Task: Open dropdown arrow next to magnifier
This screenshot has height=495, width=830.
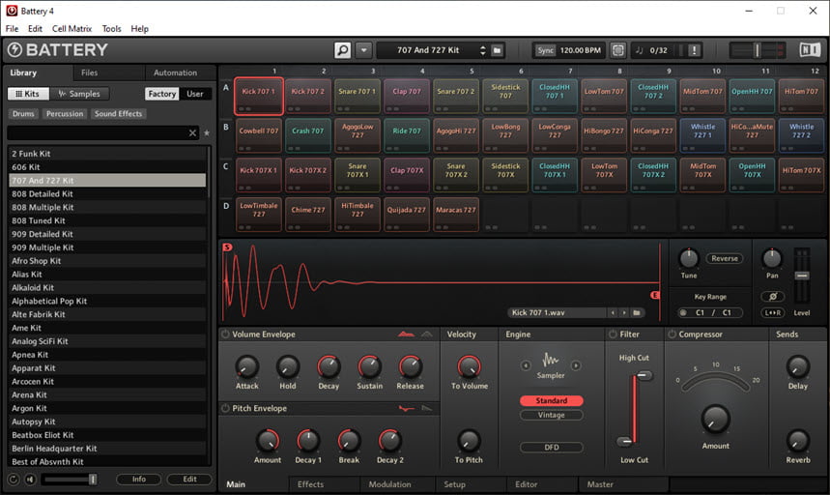Action: click(x=363, y=50)
